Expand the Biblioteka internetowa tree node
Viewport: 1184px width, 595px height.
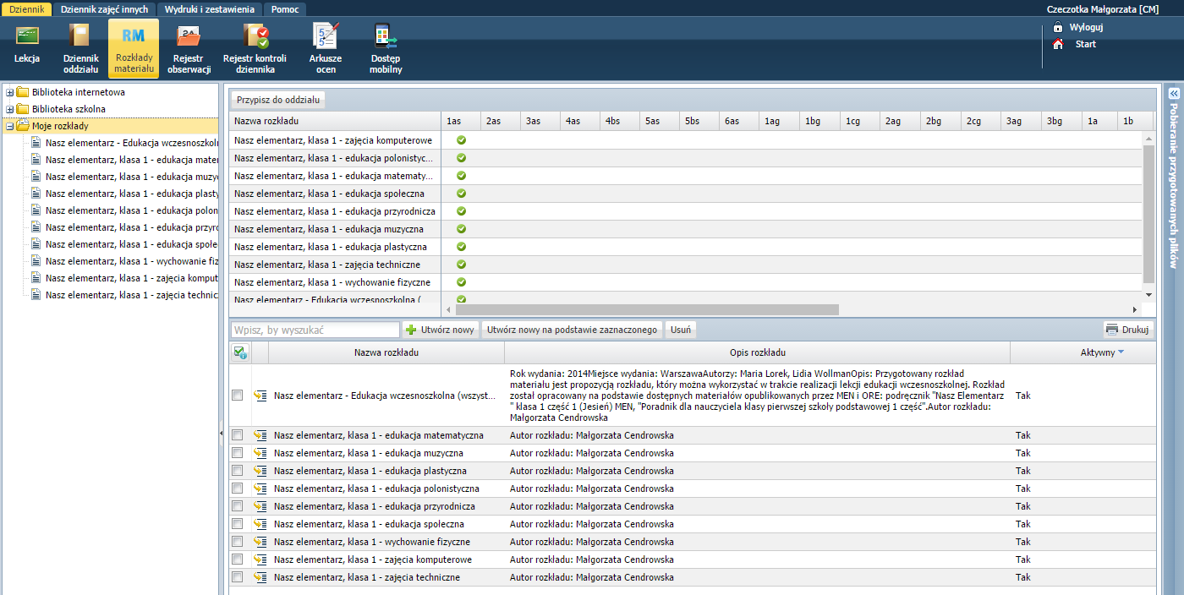tap(10, 92)
